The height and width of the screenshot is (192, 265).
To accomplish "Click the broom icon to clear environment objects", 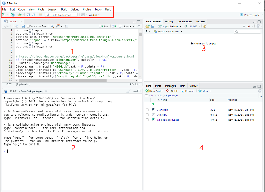I will 205,26.
